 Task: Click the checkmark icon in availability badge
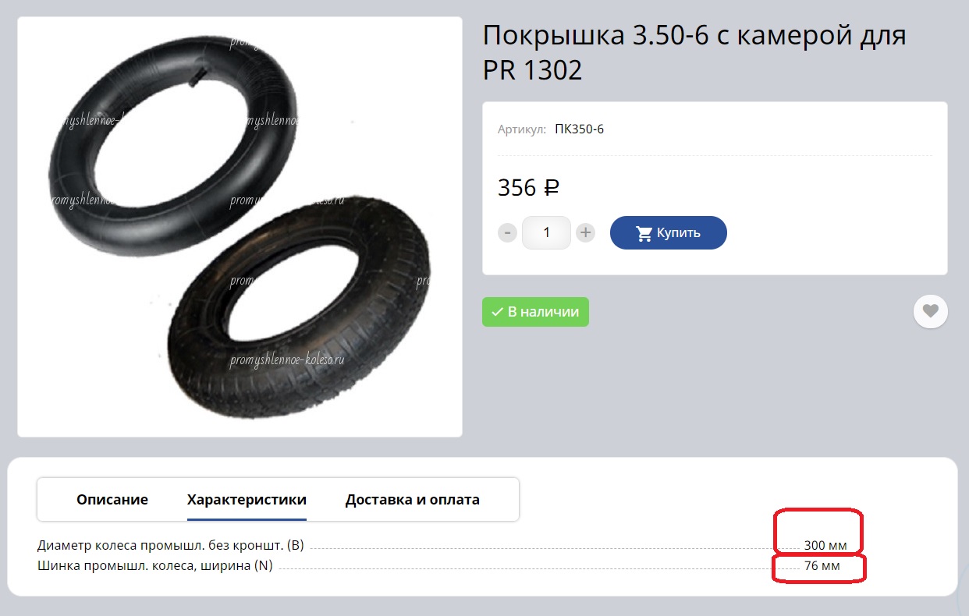[x=496, y=312]
